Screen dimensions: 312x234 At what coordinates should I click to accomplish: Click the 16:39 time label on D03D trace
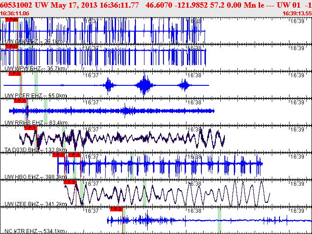297,129
